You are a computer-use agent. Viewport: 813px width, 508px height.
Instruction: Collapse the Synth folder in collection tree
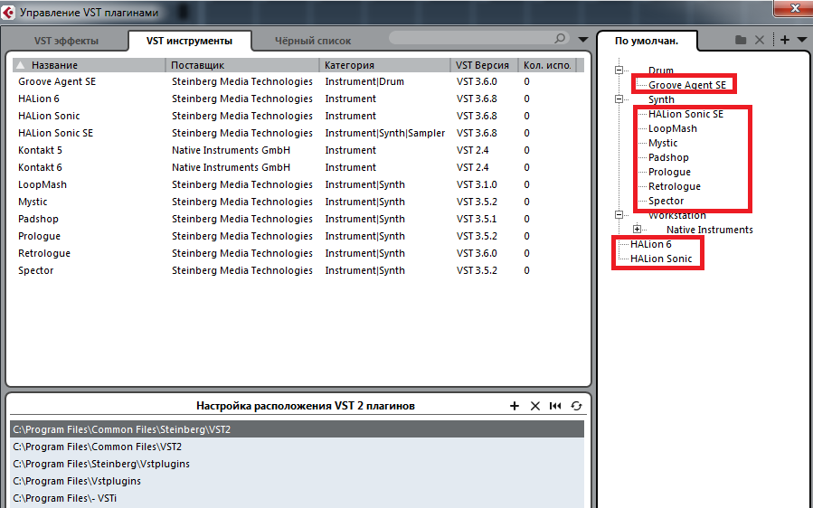pyautogui.click(x=619, y=99)
